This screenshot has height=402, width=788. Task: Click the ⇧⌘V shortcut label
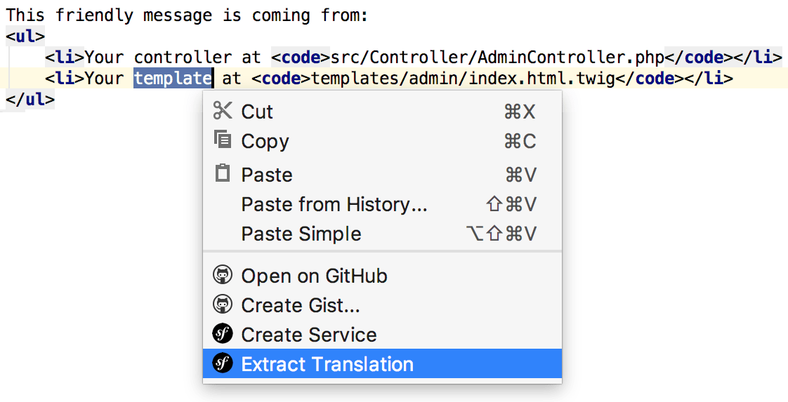511,205
